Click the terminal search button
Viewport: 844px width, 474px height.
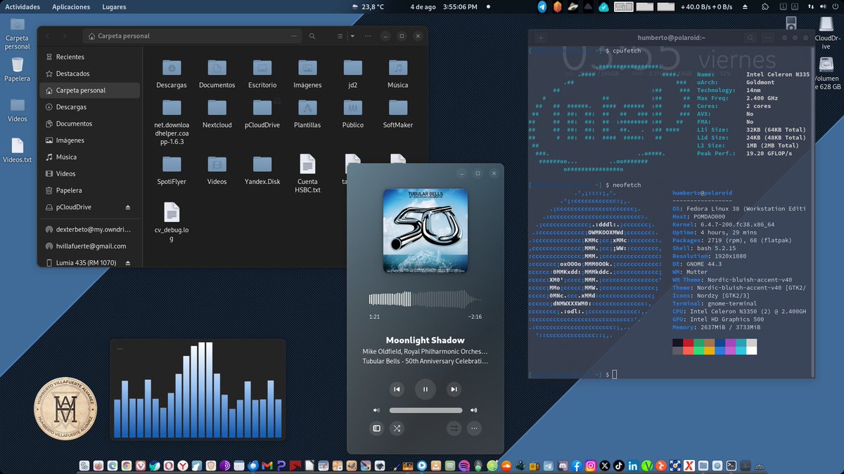coord(750,38)
